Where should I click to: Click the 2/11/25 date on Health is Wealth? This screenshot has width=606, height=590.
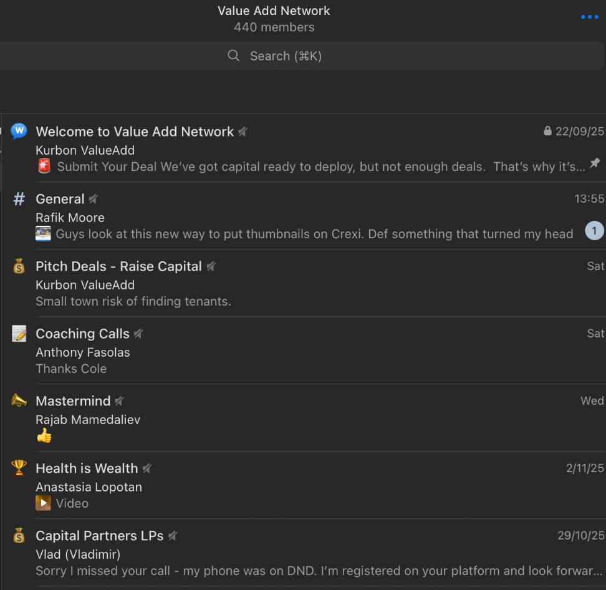(x=585, y=468)
